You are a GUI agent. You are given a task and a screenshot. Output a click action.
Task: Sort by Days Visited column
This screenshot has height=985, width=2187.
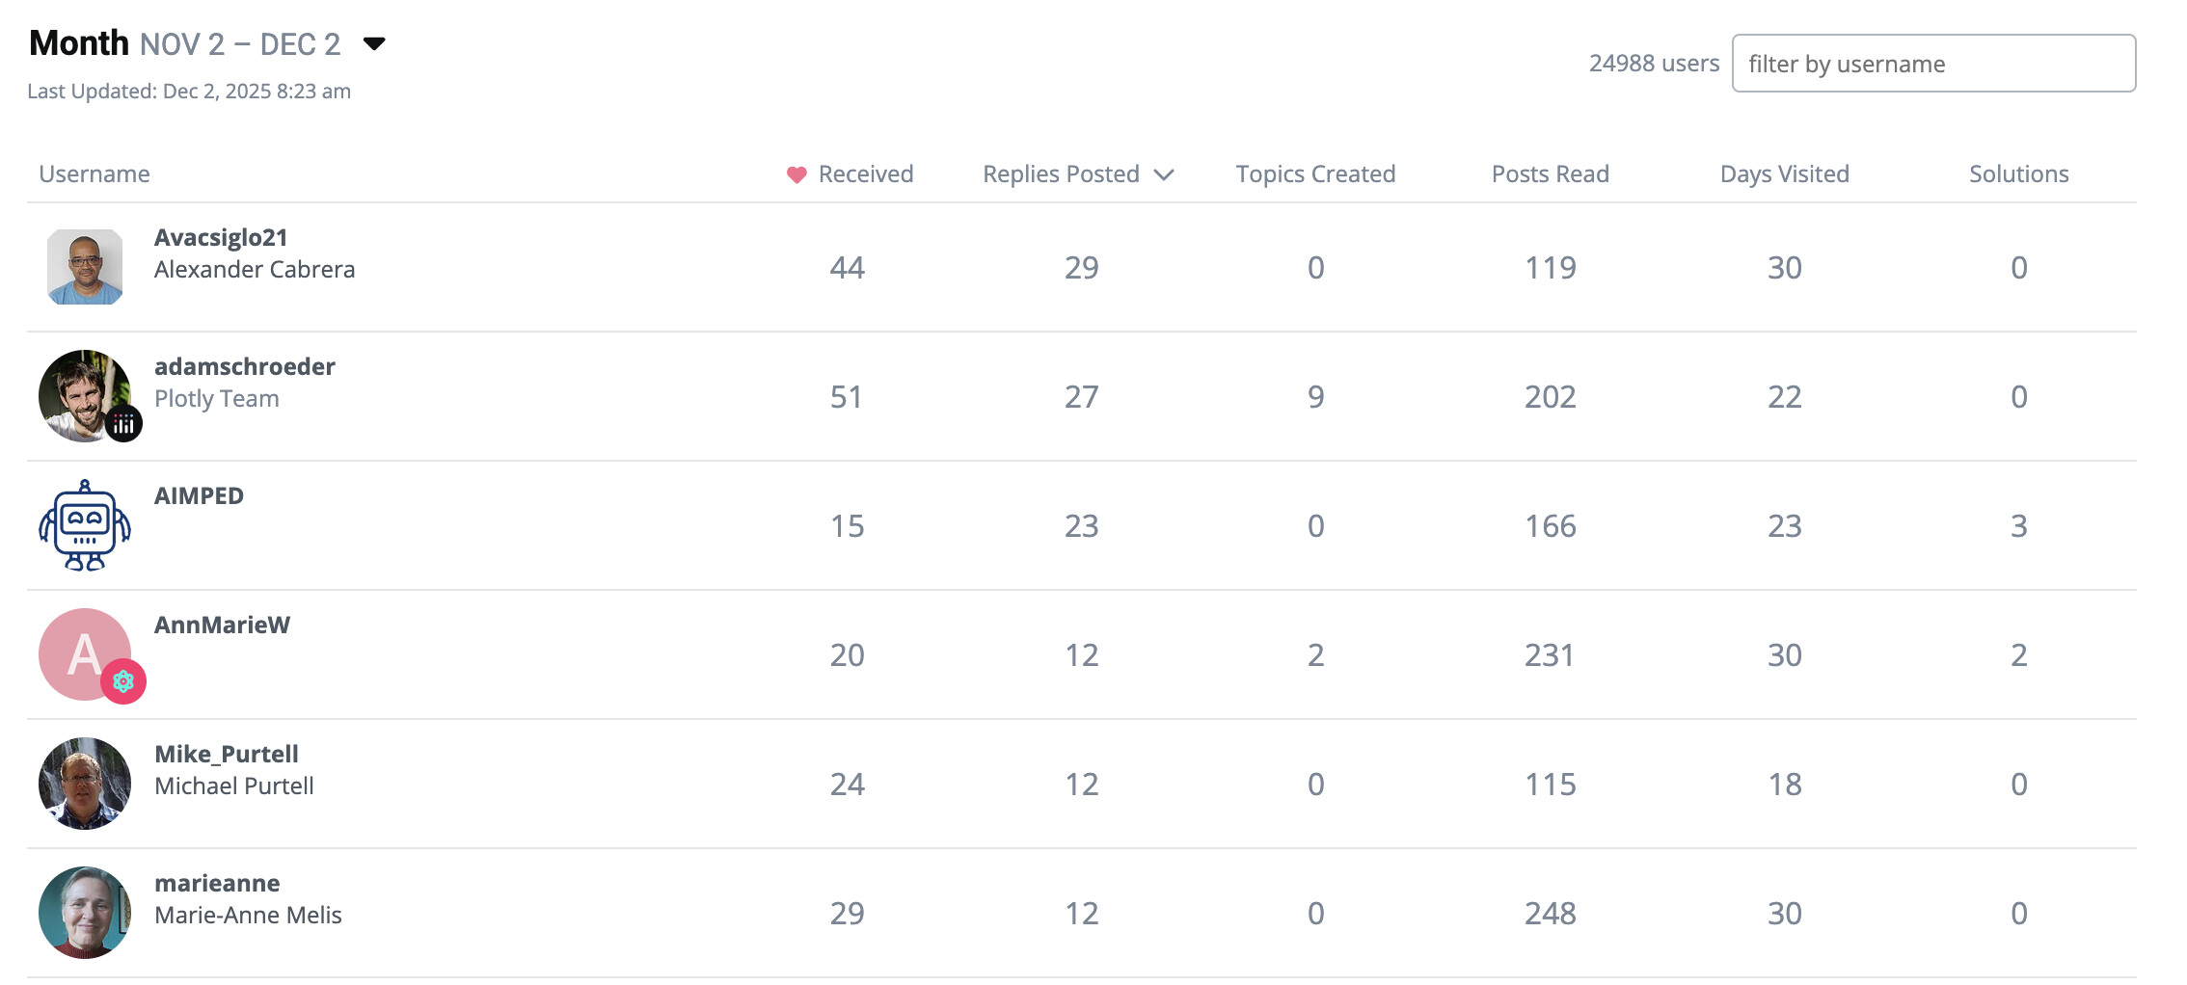(x=1784, y=174)
